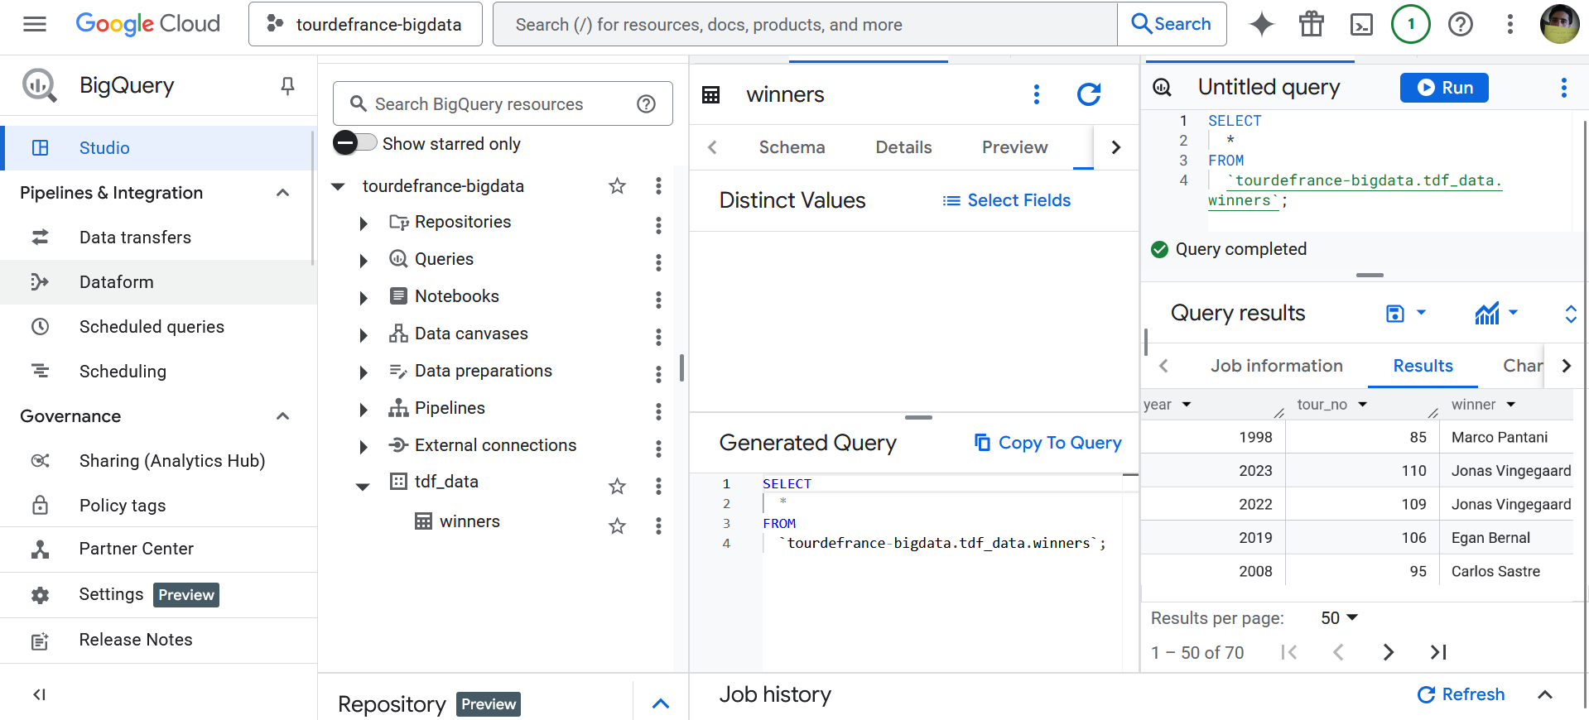Expand the Queries node
This screenshot has height=720, width=1589.
363,261
